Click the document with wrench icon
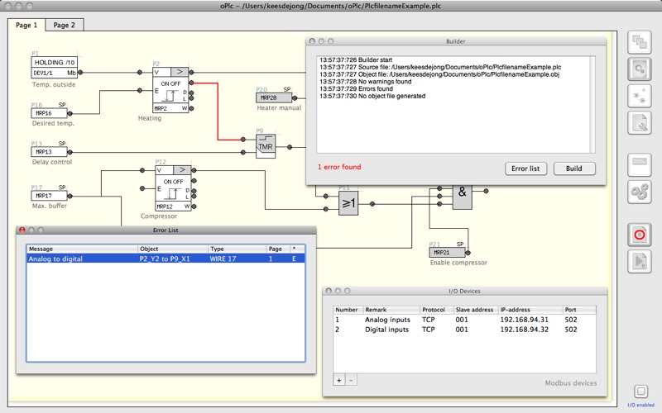This screenshot has height=413, width=662. (639, 122)
